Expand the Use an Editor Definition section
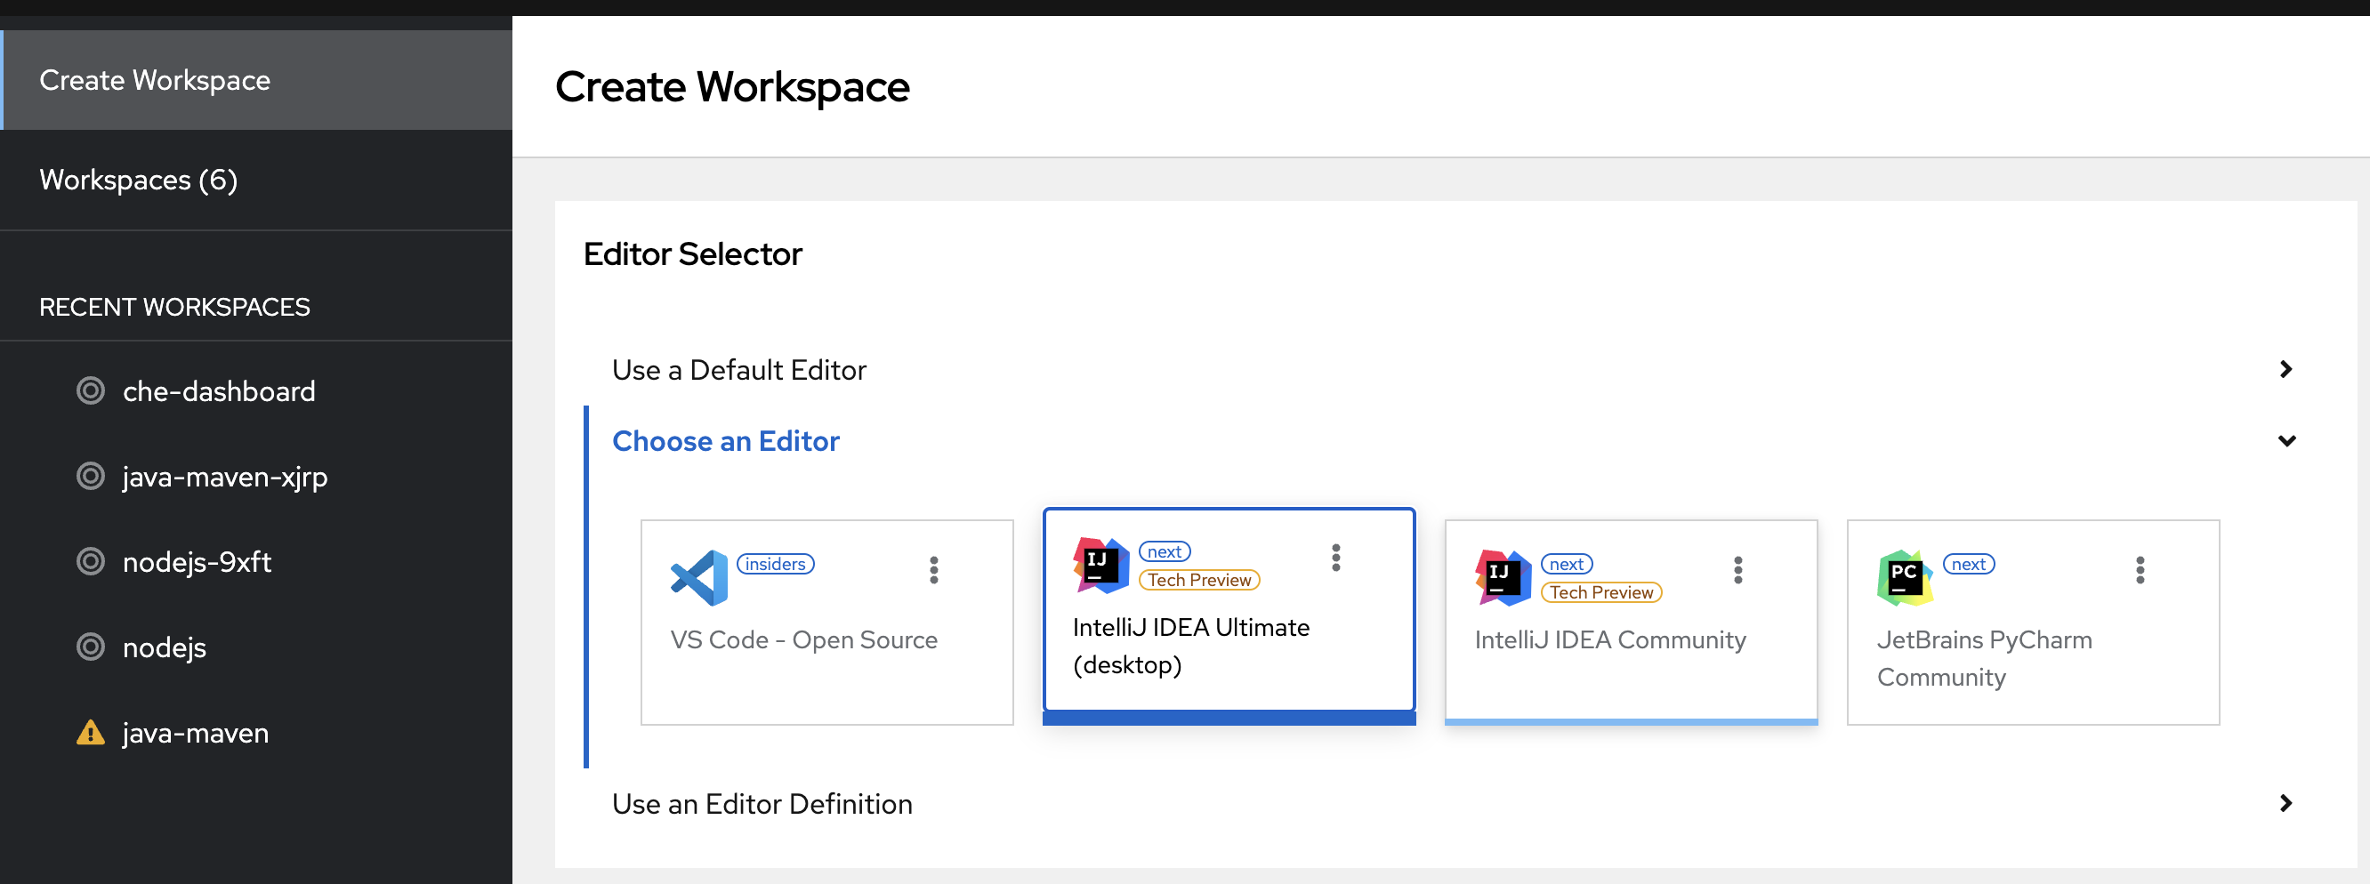This screenshot has width=2370, height=884. click(2287, 803)
